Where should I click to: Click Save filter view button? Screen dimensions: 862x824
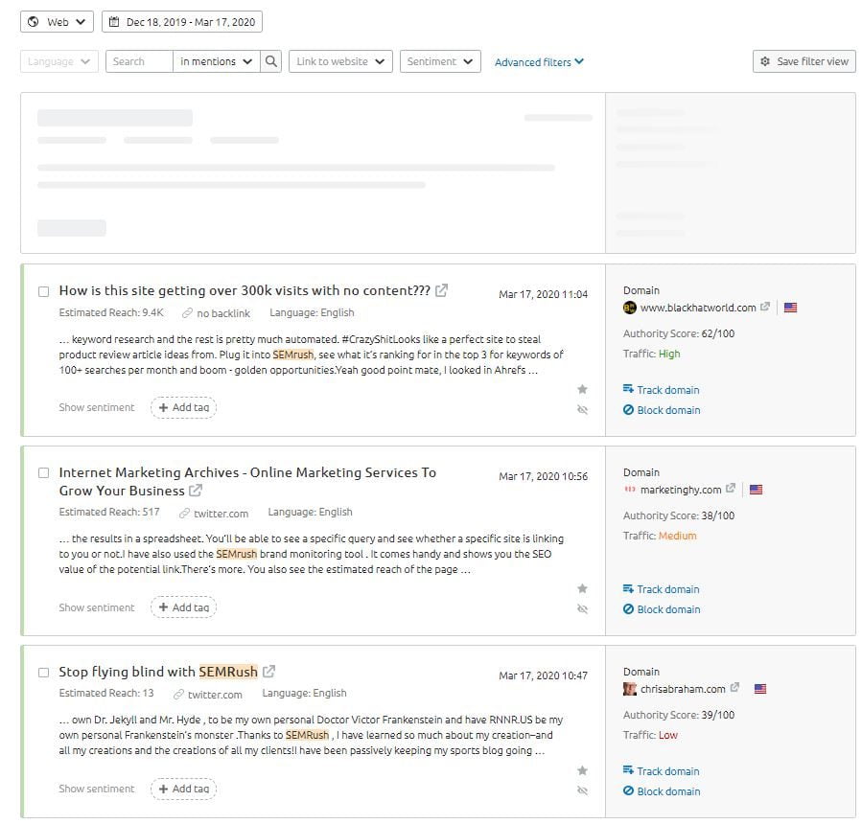[x=804, y=61]
